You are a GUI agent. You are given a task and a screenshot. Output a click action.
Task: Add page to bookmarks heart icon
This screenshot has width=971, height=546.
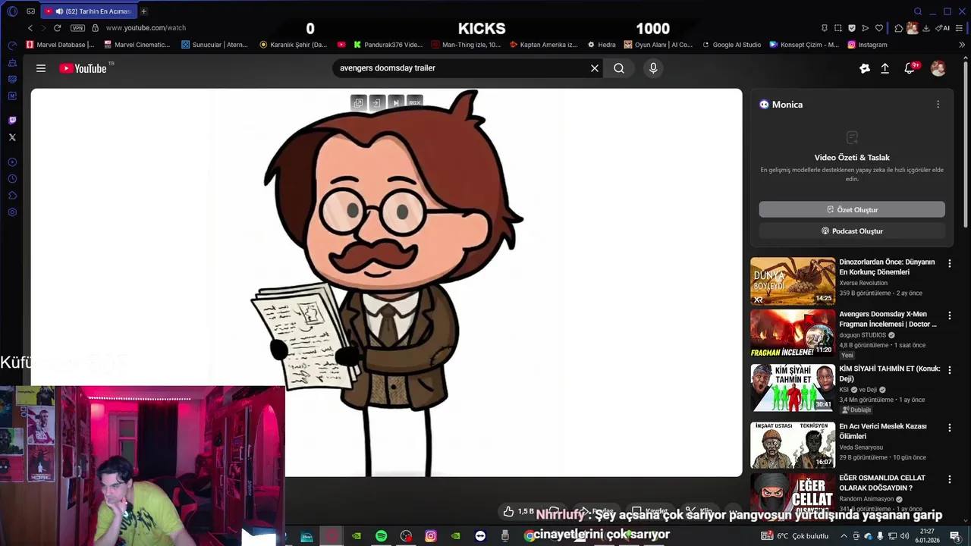point(879,28)
